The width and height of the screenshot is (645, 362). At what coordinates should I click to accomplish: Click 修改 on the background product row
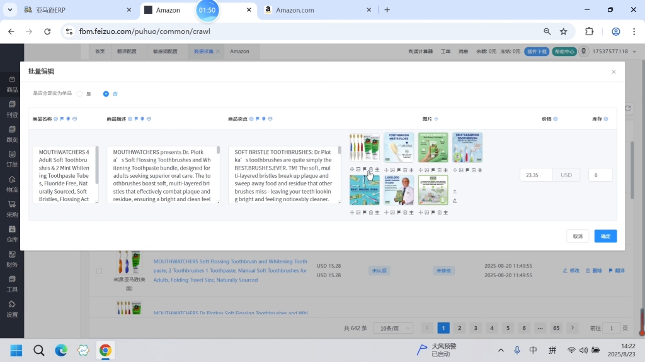[x=571, y=270]
